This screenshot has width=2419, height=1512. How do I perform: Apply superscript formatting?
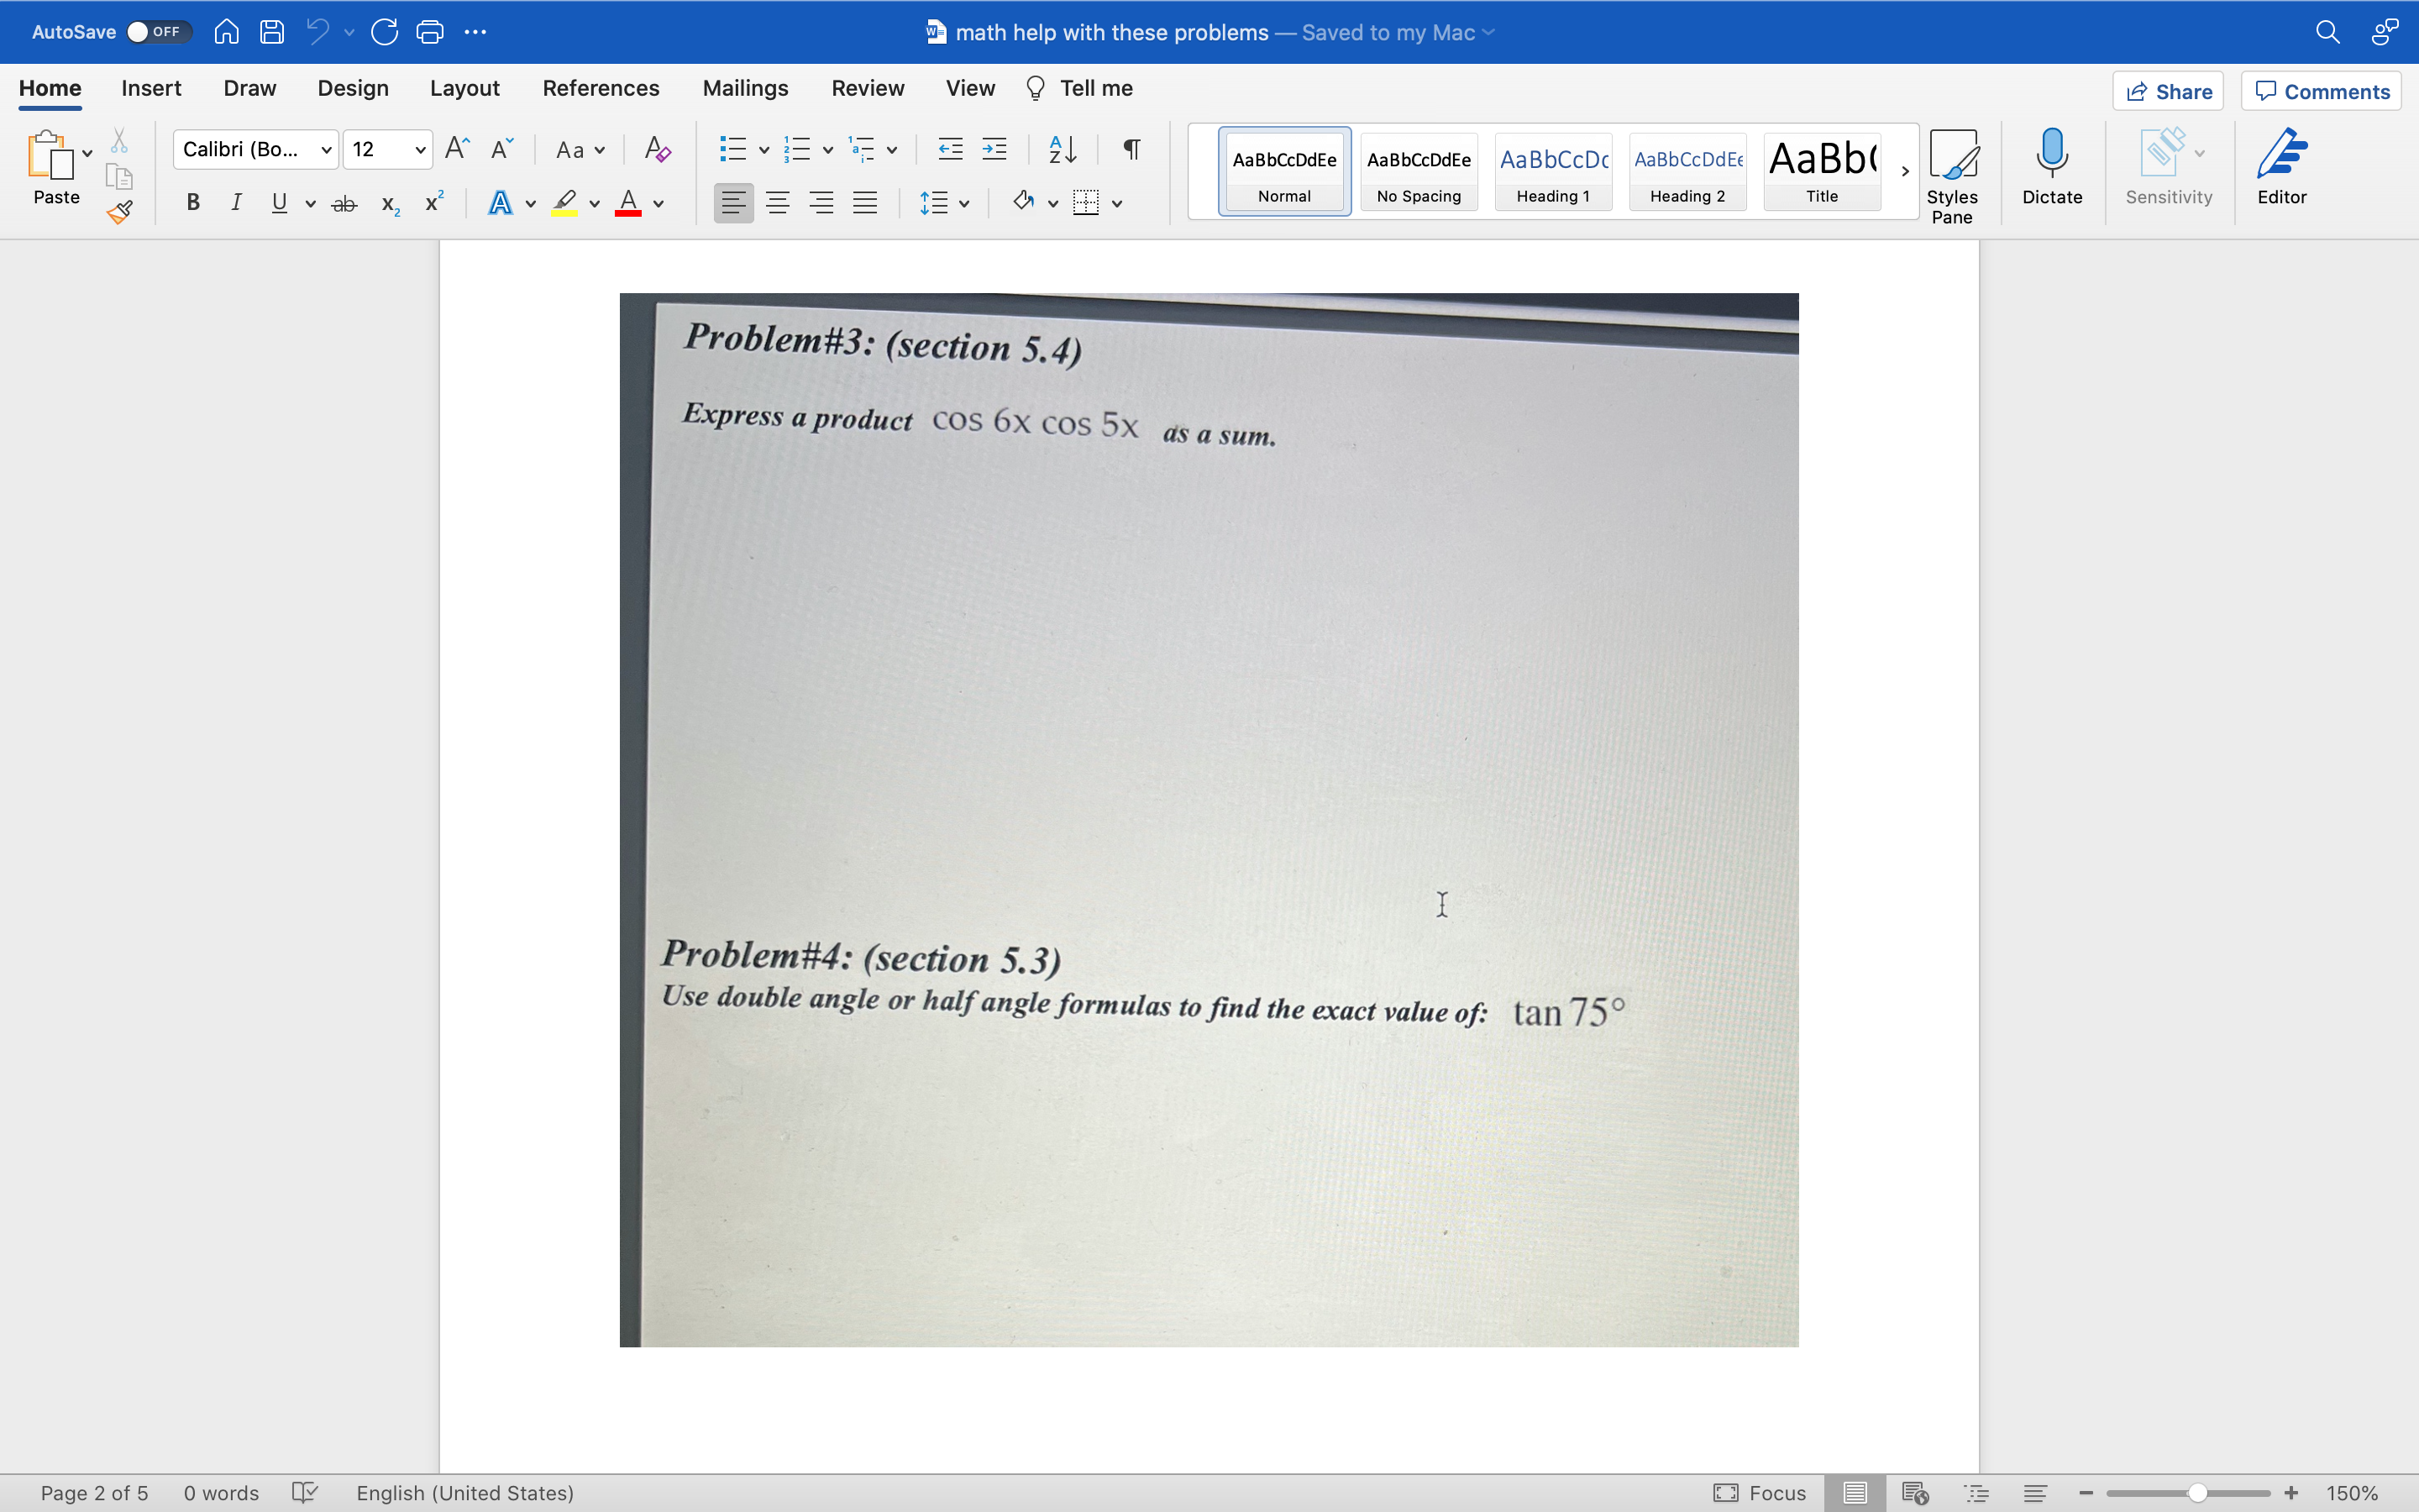(x=432, y=202)
